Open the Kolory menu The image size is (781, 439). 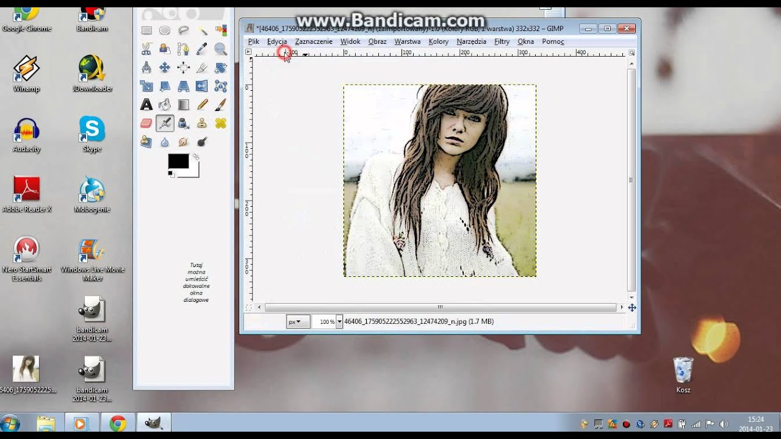pos(439,41)
